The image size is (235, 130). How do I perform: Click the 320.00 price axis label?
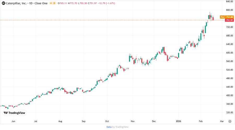(x=230, y=112)
